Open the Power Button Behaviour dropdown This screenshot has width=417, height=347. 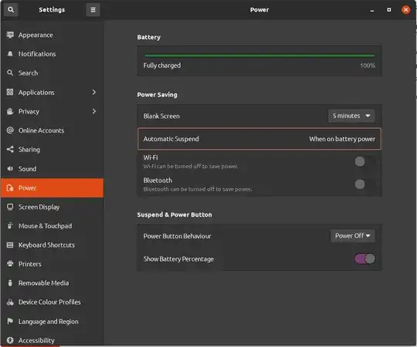click(353, 236)
